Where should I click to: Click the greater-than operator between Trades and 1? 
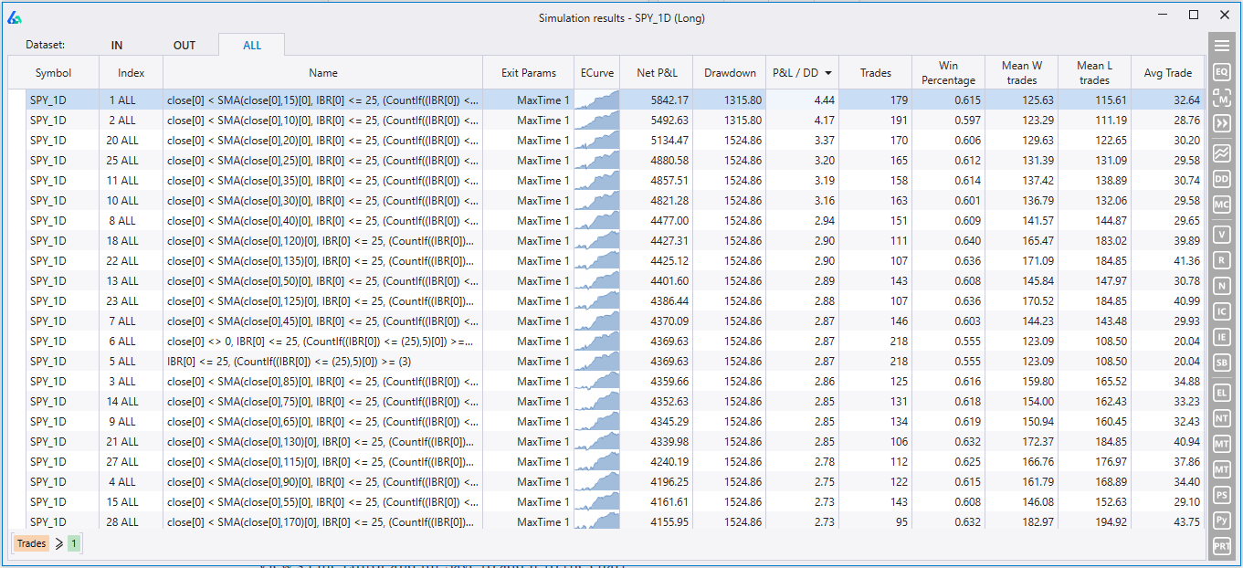[x=60, y=542]
